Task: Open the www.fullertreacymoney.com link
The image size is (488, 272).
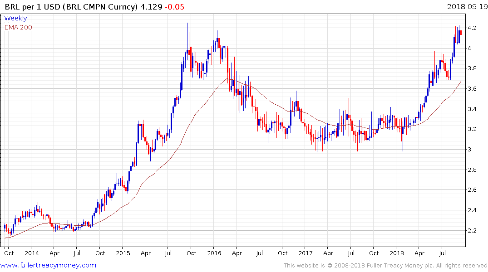Action: [x=48, y=265]
